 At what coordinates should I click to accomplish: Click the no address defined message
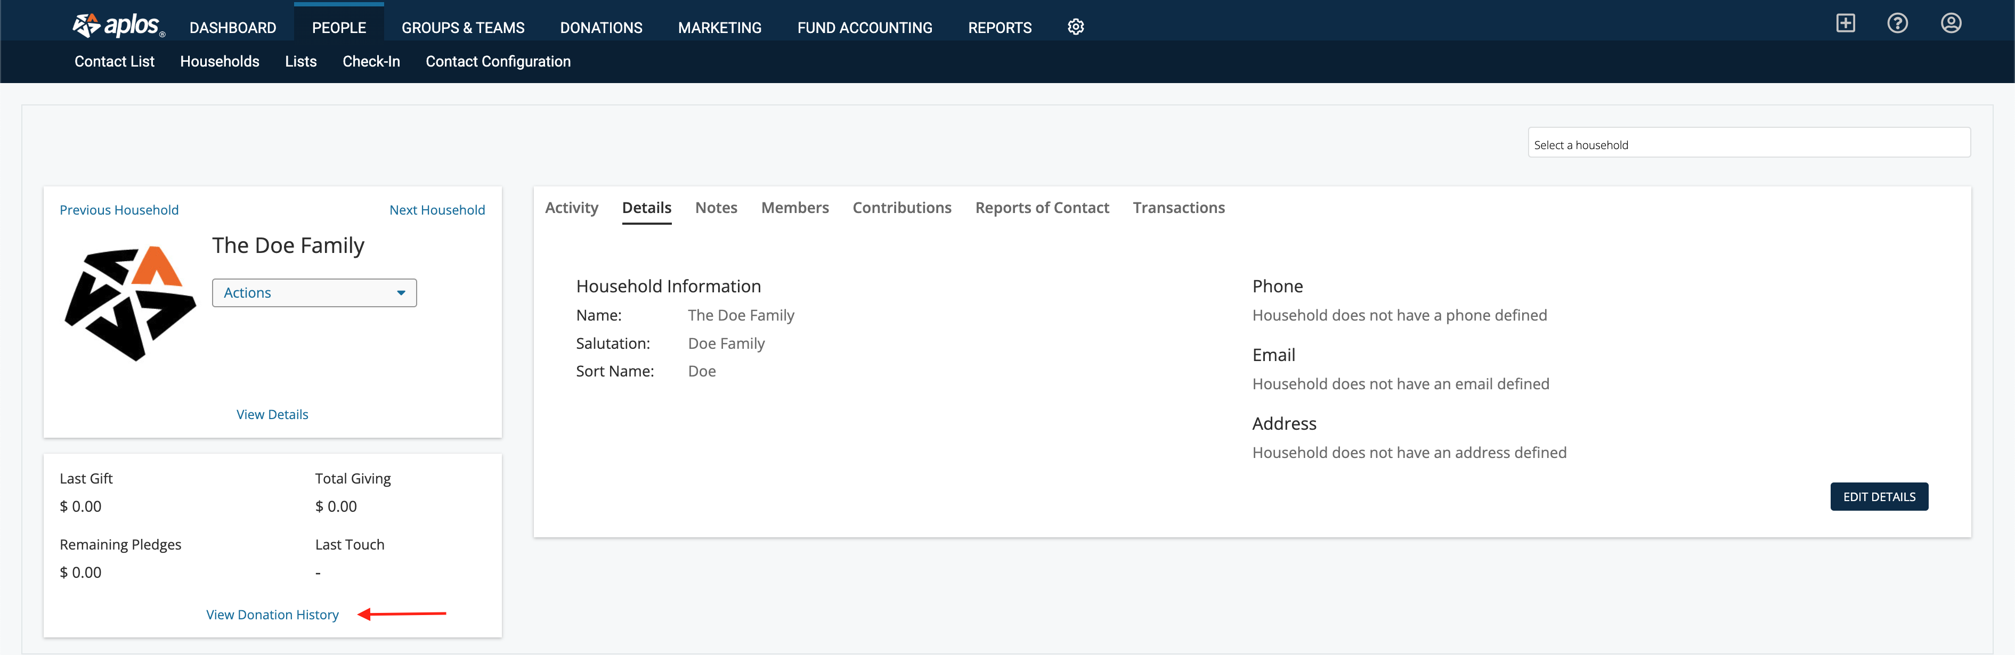coord(1409,453)
